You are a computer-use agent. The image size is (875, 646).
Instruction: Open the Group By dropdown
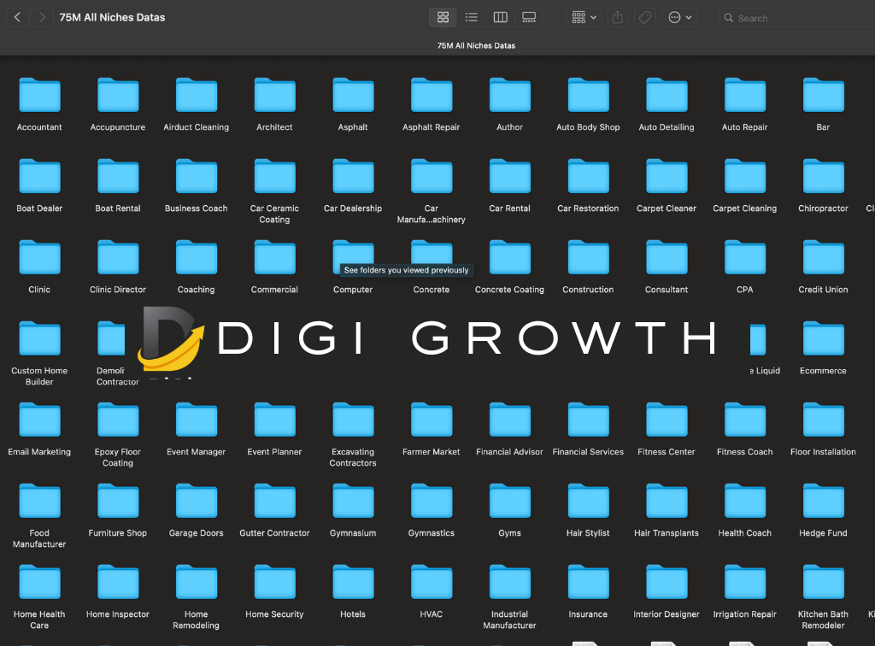coord(585,17)
